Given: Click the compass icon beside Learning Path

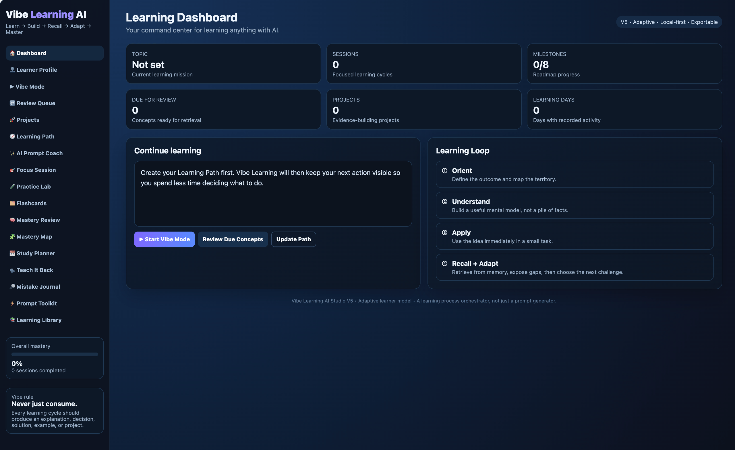Looking at the screenshot, I should tap(12, 136).
